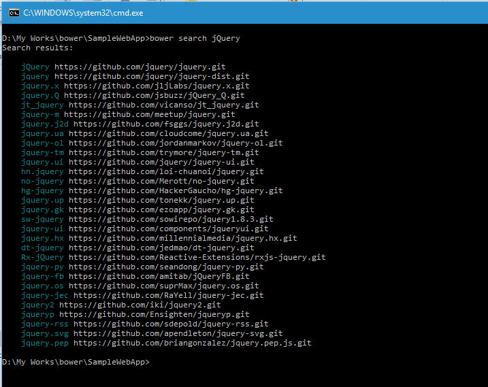
Task: Select the Merott/no-jquery.git URL
Action: click(x=161, y=182)
